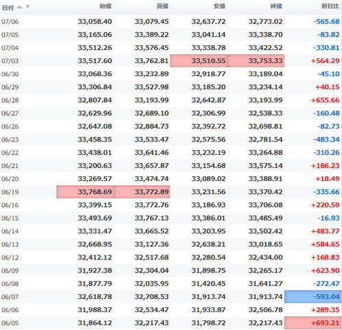Sort dates descending with down arrow

point(27,7)
